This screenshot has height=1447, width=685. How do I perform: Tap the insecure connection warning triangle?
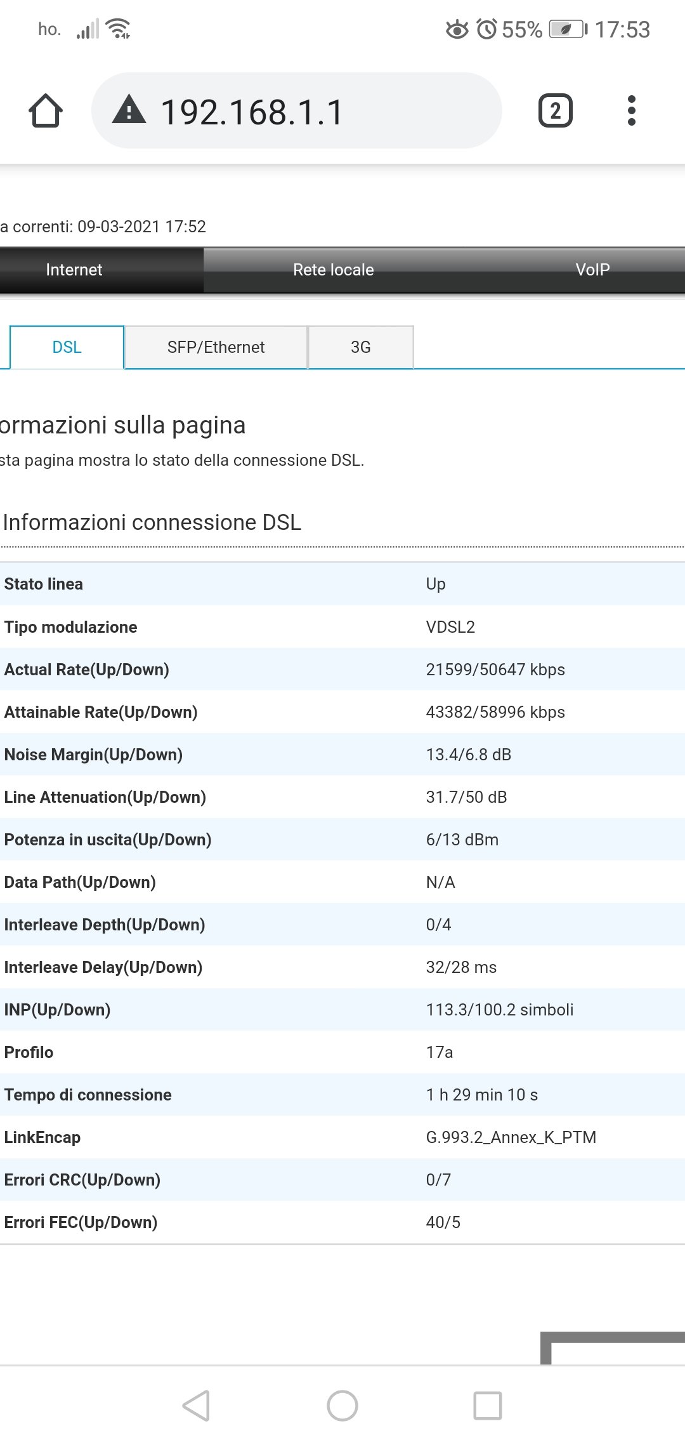point(129,110)
